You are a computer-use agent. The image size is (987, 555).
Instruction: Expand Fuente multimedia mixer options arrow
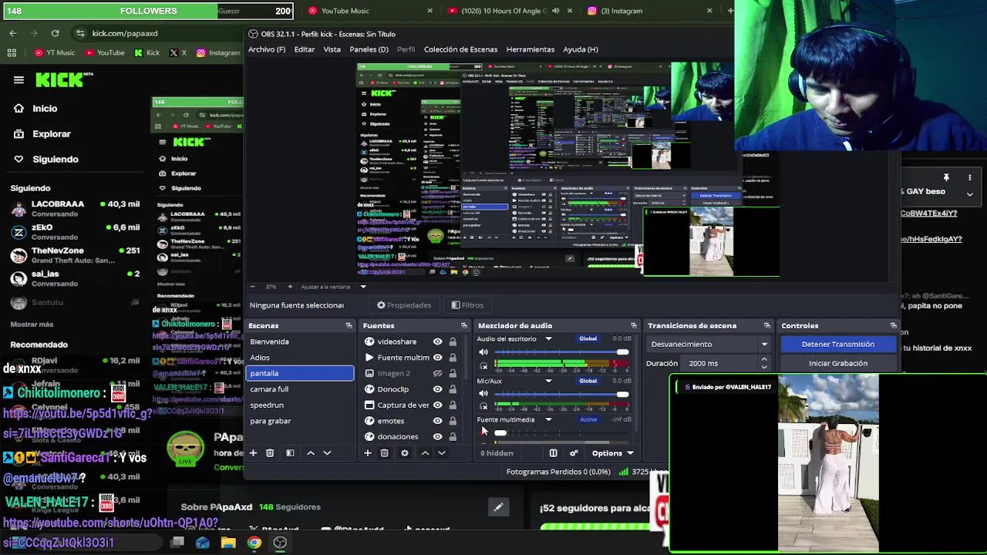(x=548, y=420)
